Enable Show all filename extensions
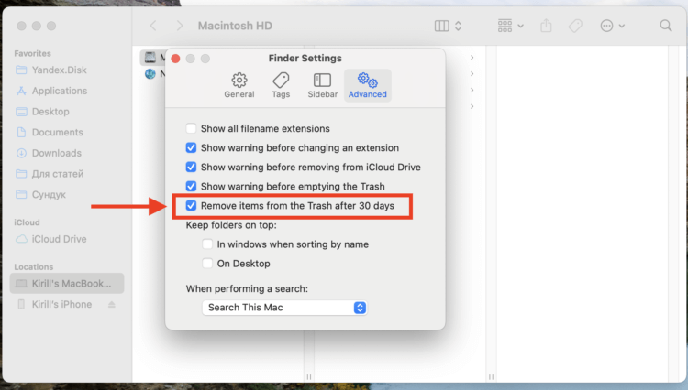 [191, 129]
